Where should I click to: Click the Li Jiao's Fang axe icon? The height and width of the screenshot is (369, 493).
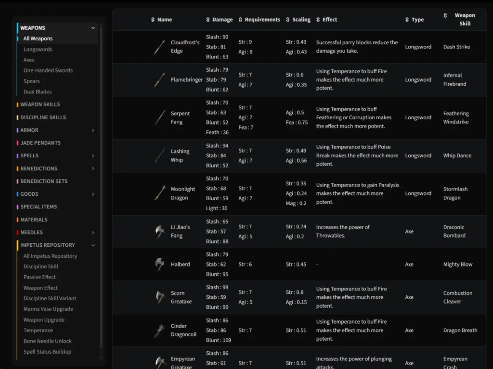[x=159, y=231]
